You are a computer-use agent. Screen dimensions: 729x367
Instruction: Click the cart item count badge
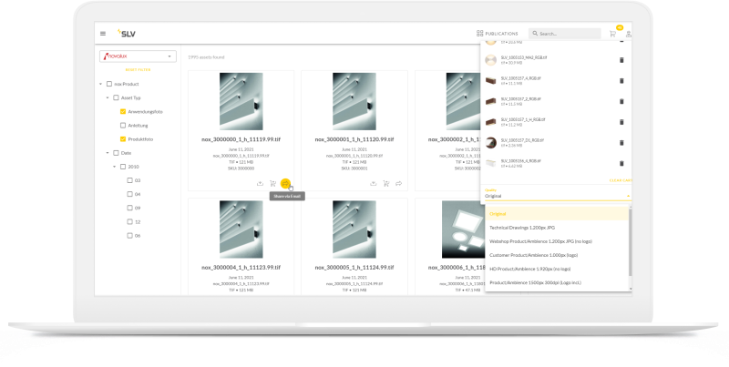point(620,28)
